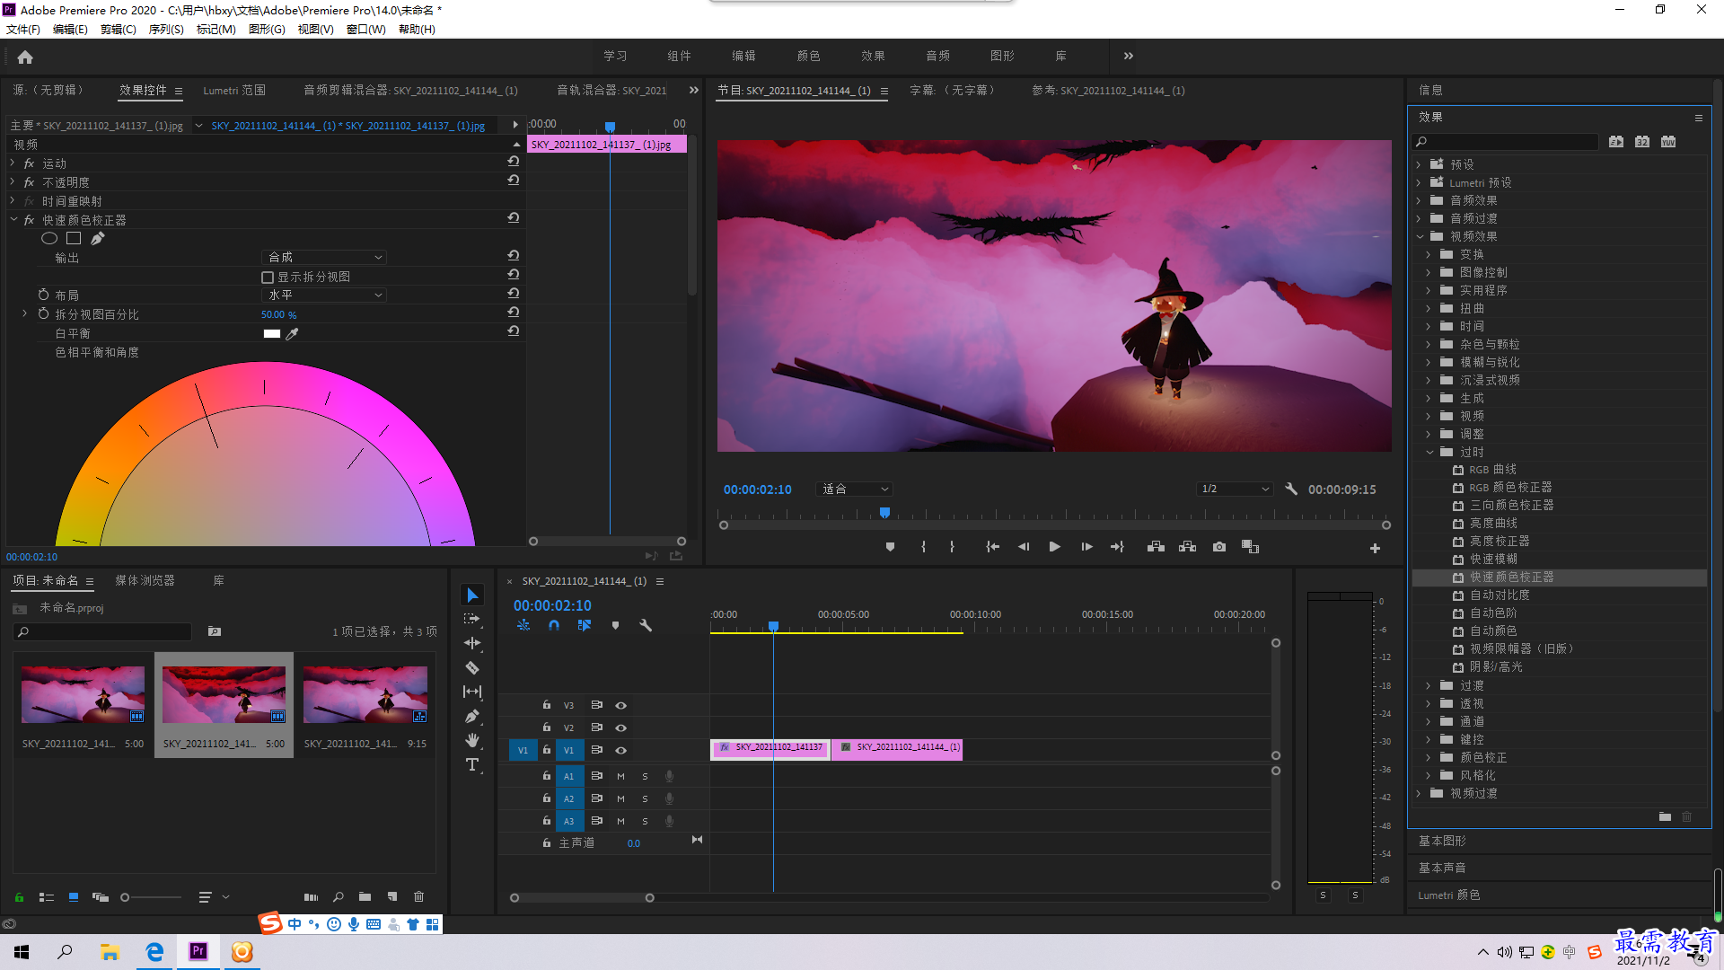Toggle sync lock for track A3

click(x=596, y=821)
